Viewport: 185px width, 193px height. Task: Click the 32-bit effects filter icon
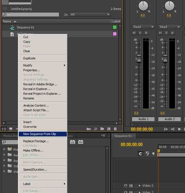pyautogui.click(x=72, y=142)
